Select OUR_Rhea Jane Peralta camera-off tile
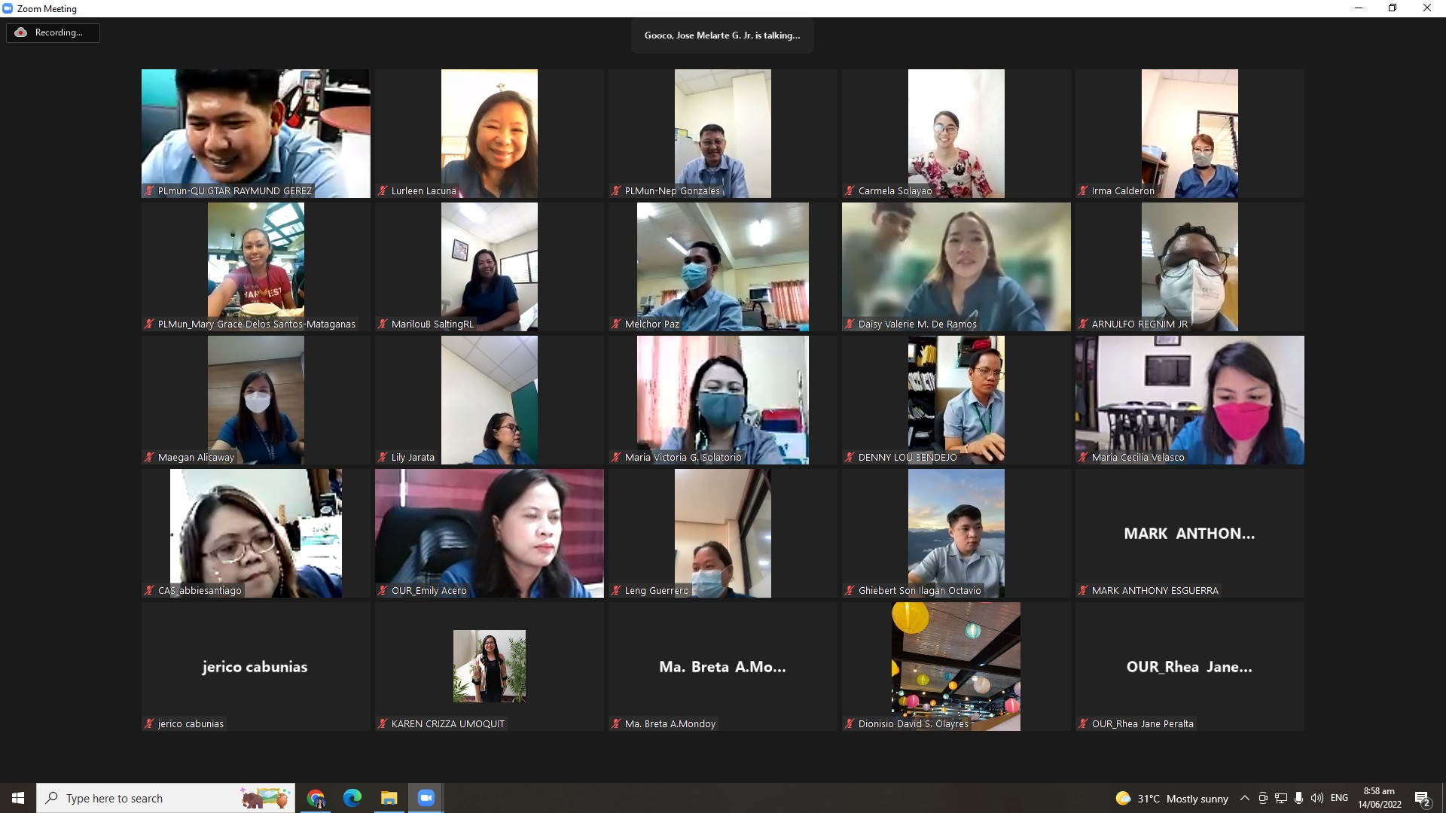 1190,666
